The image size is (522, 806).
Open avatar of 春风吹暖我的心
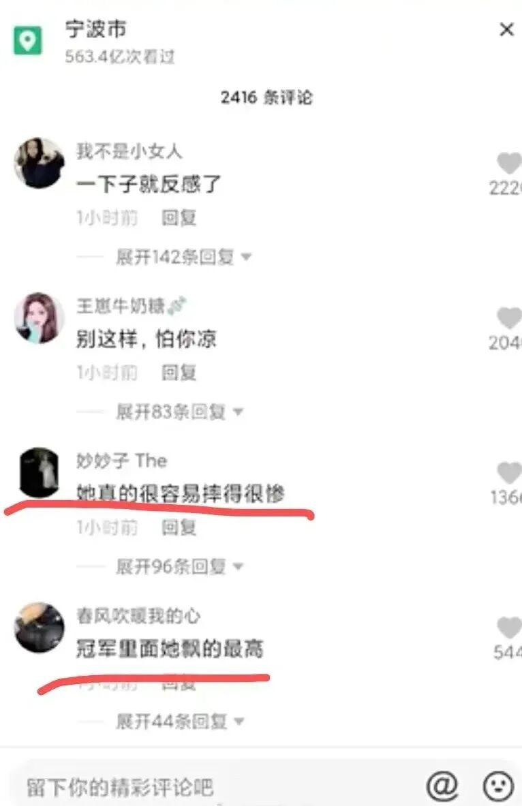[x=39, y=627]
